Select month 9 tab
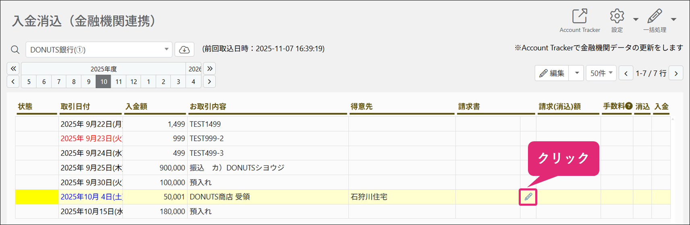Screen dimensions: 690x225 tap(89, 82)
